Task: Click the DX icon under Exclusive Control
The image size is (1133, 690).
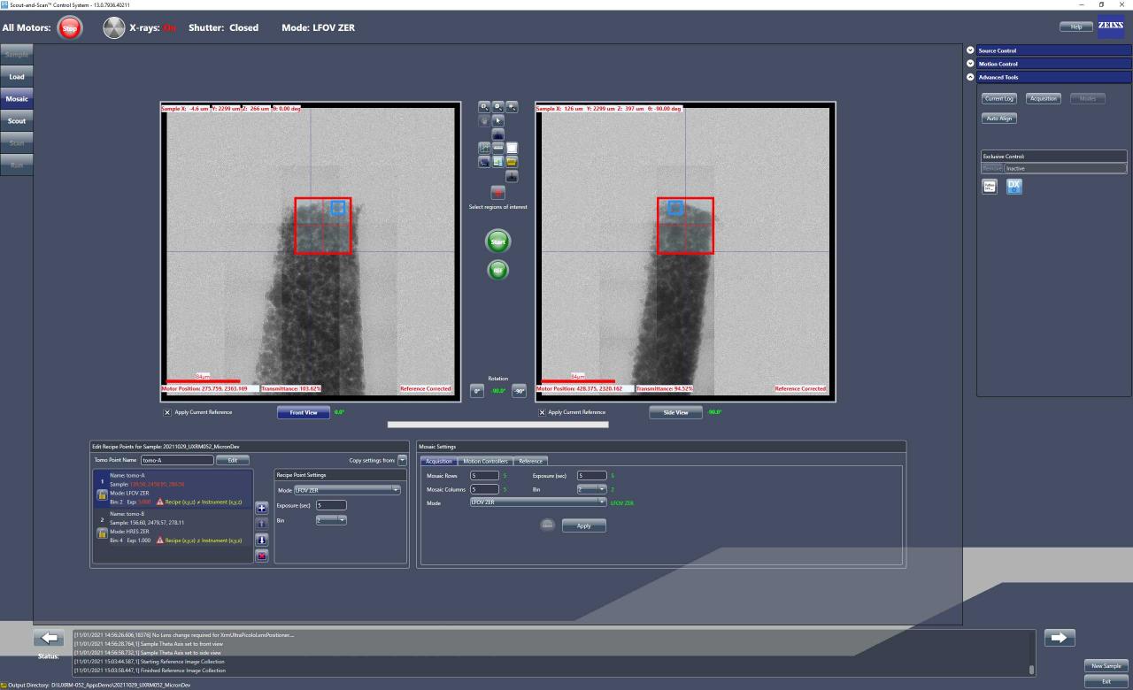Action: coord(1013,187)
